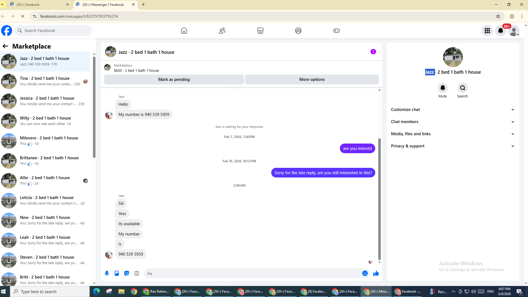This screenshot has width=528, height=297.
Task: Send a voice clip with microphone icon
Action: (107, 273)
